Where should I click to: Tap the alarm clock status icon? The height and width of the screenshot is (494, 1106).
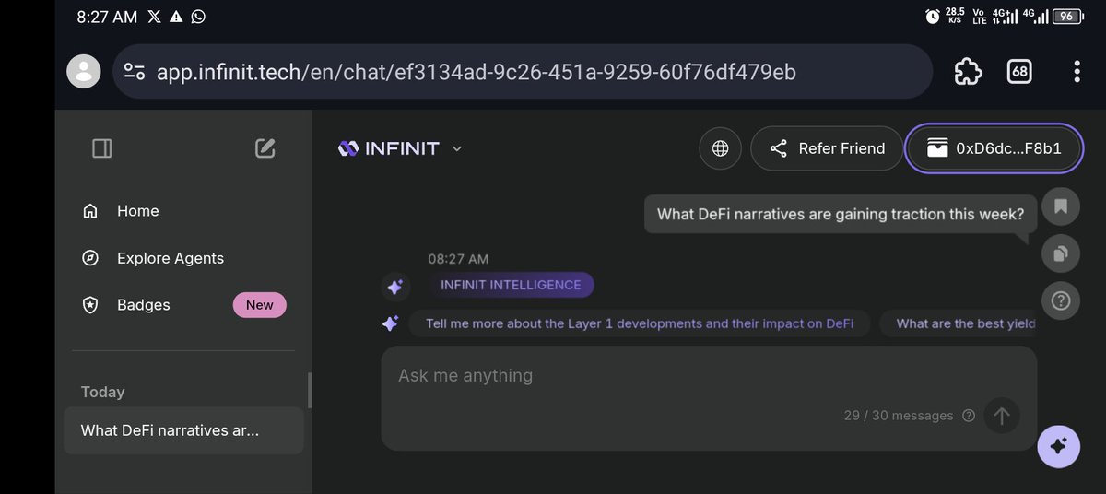pos(933,17)
